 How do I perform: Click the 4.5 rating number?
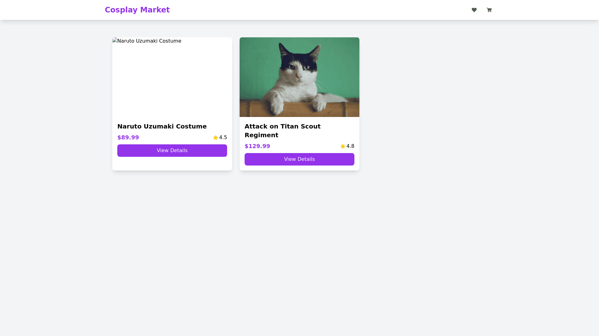click(223, 138)
